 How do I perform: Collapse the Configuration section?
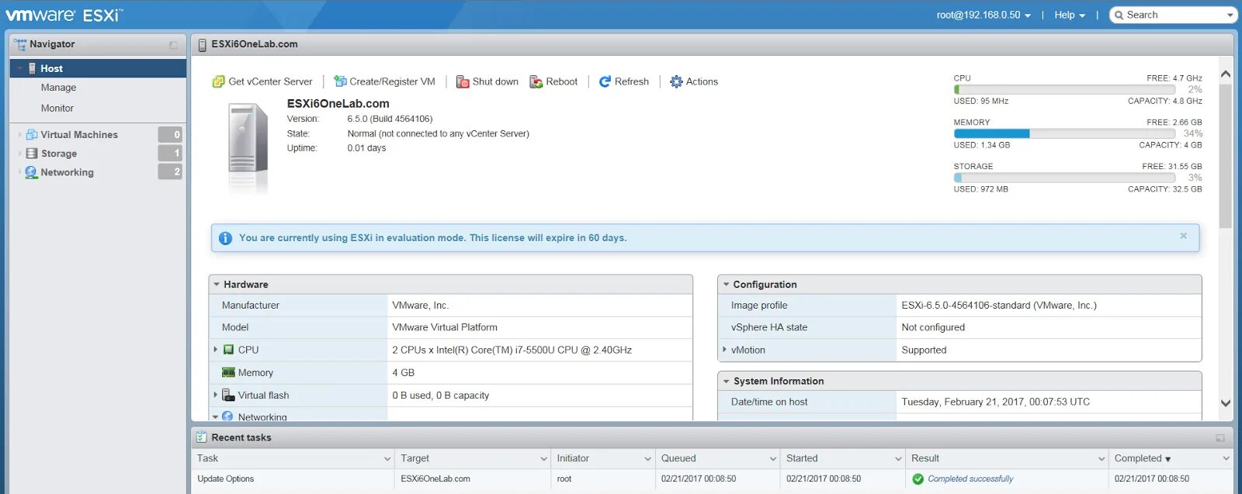coord(726,285)
